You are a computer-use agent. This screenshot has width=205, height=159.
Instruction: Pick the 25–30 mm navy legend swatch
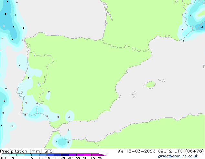65,155
